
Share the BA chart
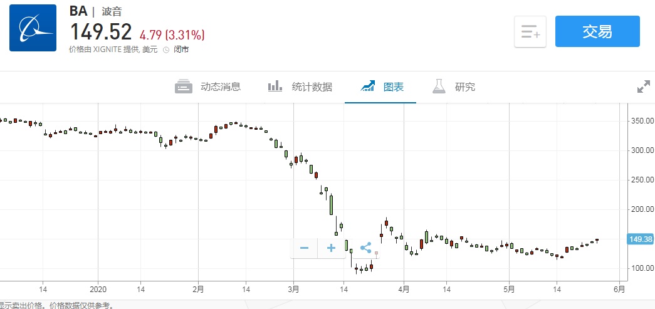366,248
